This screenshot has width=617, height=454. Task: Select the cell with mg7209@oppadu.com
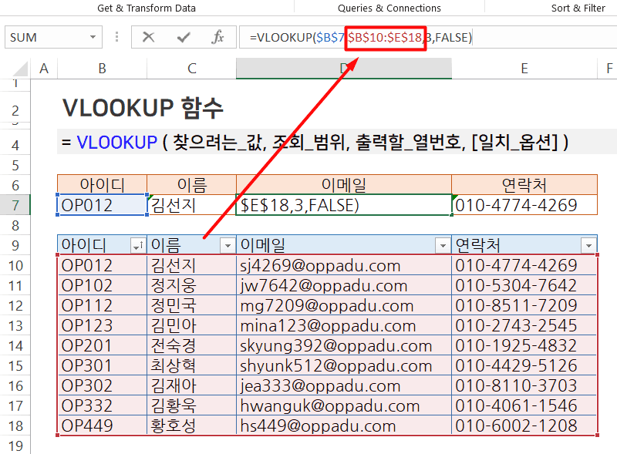pos(344,306)
